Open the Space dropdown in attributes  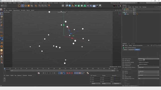pyautogui.click(x=148, y=71)
